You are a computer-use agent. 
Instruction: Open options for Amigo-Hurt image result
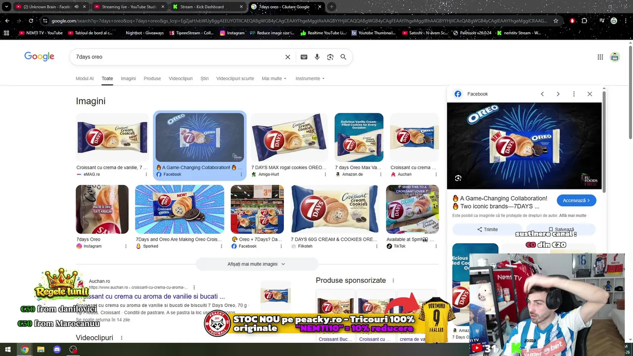pyautogui.click(x=325, y=175)
